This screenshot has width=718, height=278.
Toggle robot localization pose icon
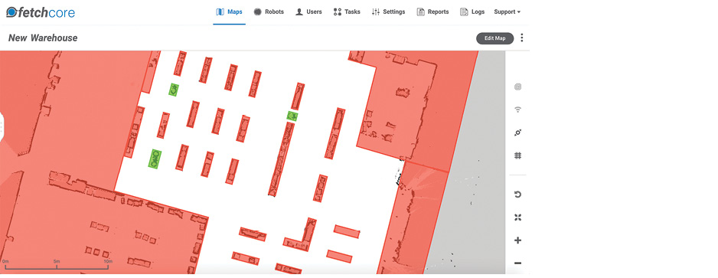[x=518, y=132]
